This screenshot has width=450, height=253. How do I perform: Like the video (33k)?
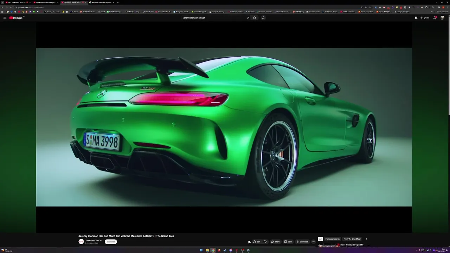click(257, 242)
